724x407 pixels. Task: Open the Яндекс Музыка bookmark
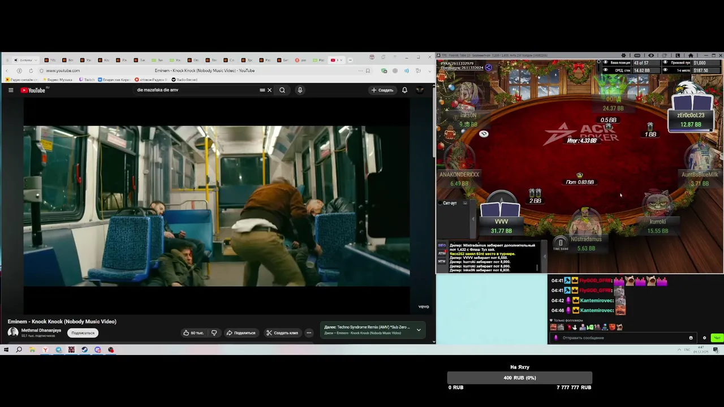tap(57, 80)
